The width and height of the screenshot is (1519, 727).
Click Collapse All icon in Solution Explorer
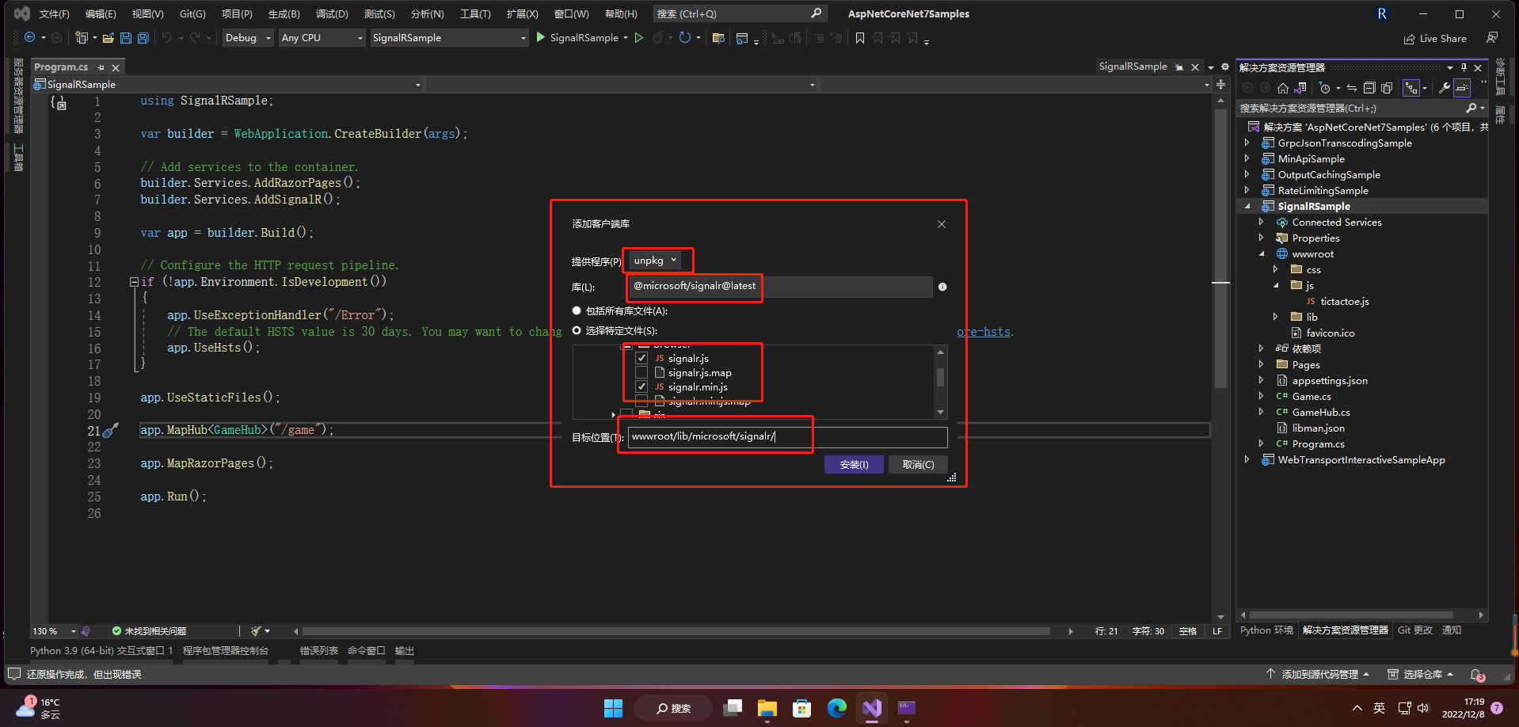click(1369, 88)
